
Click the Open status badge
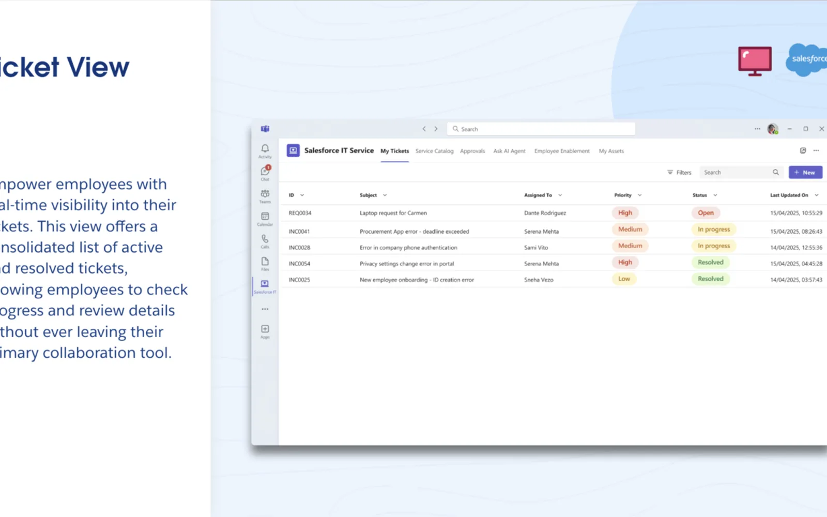706,212
